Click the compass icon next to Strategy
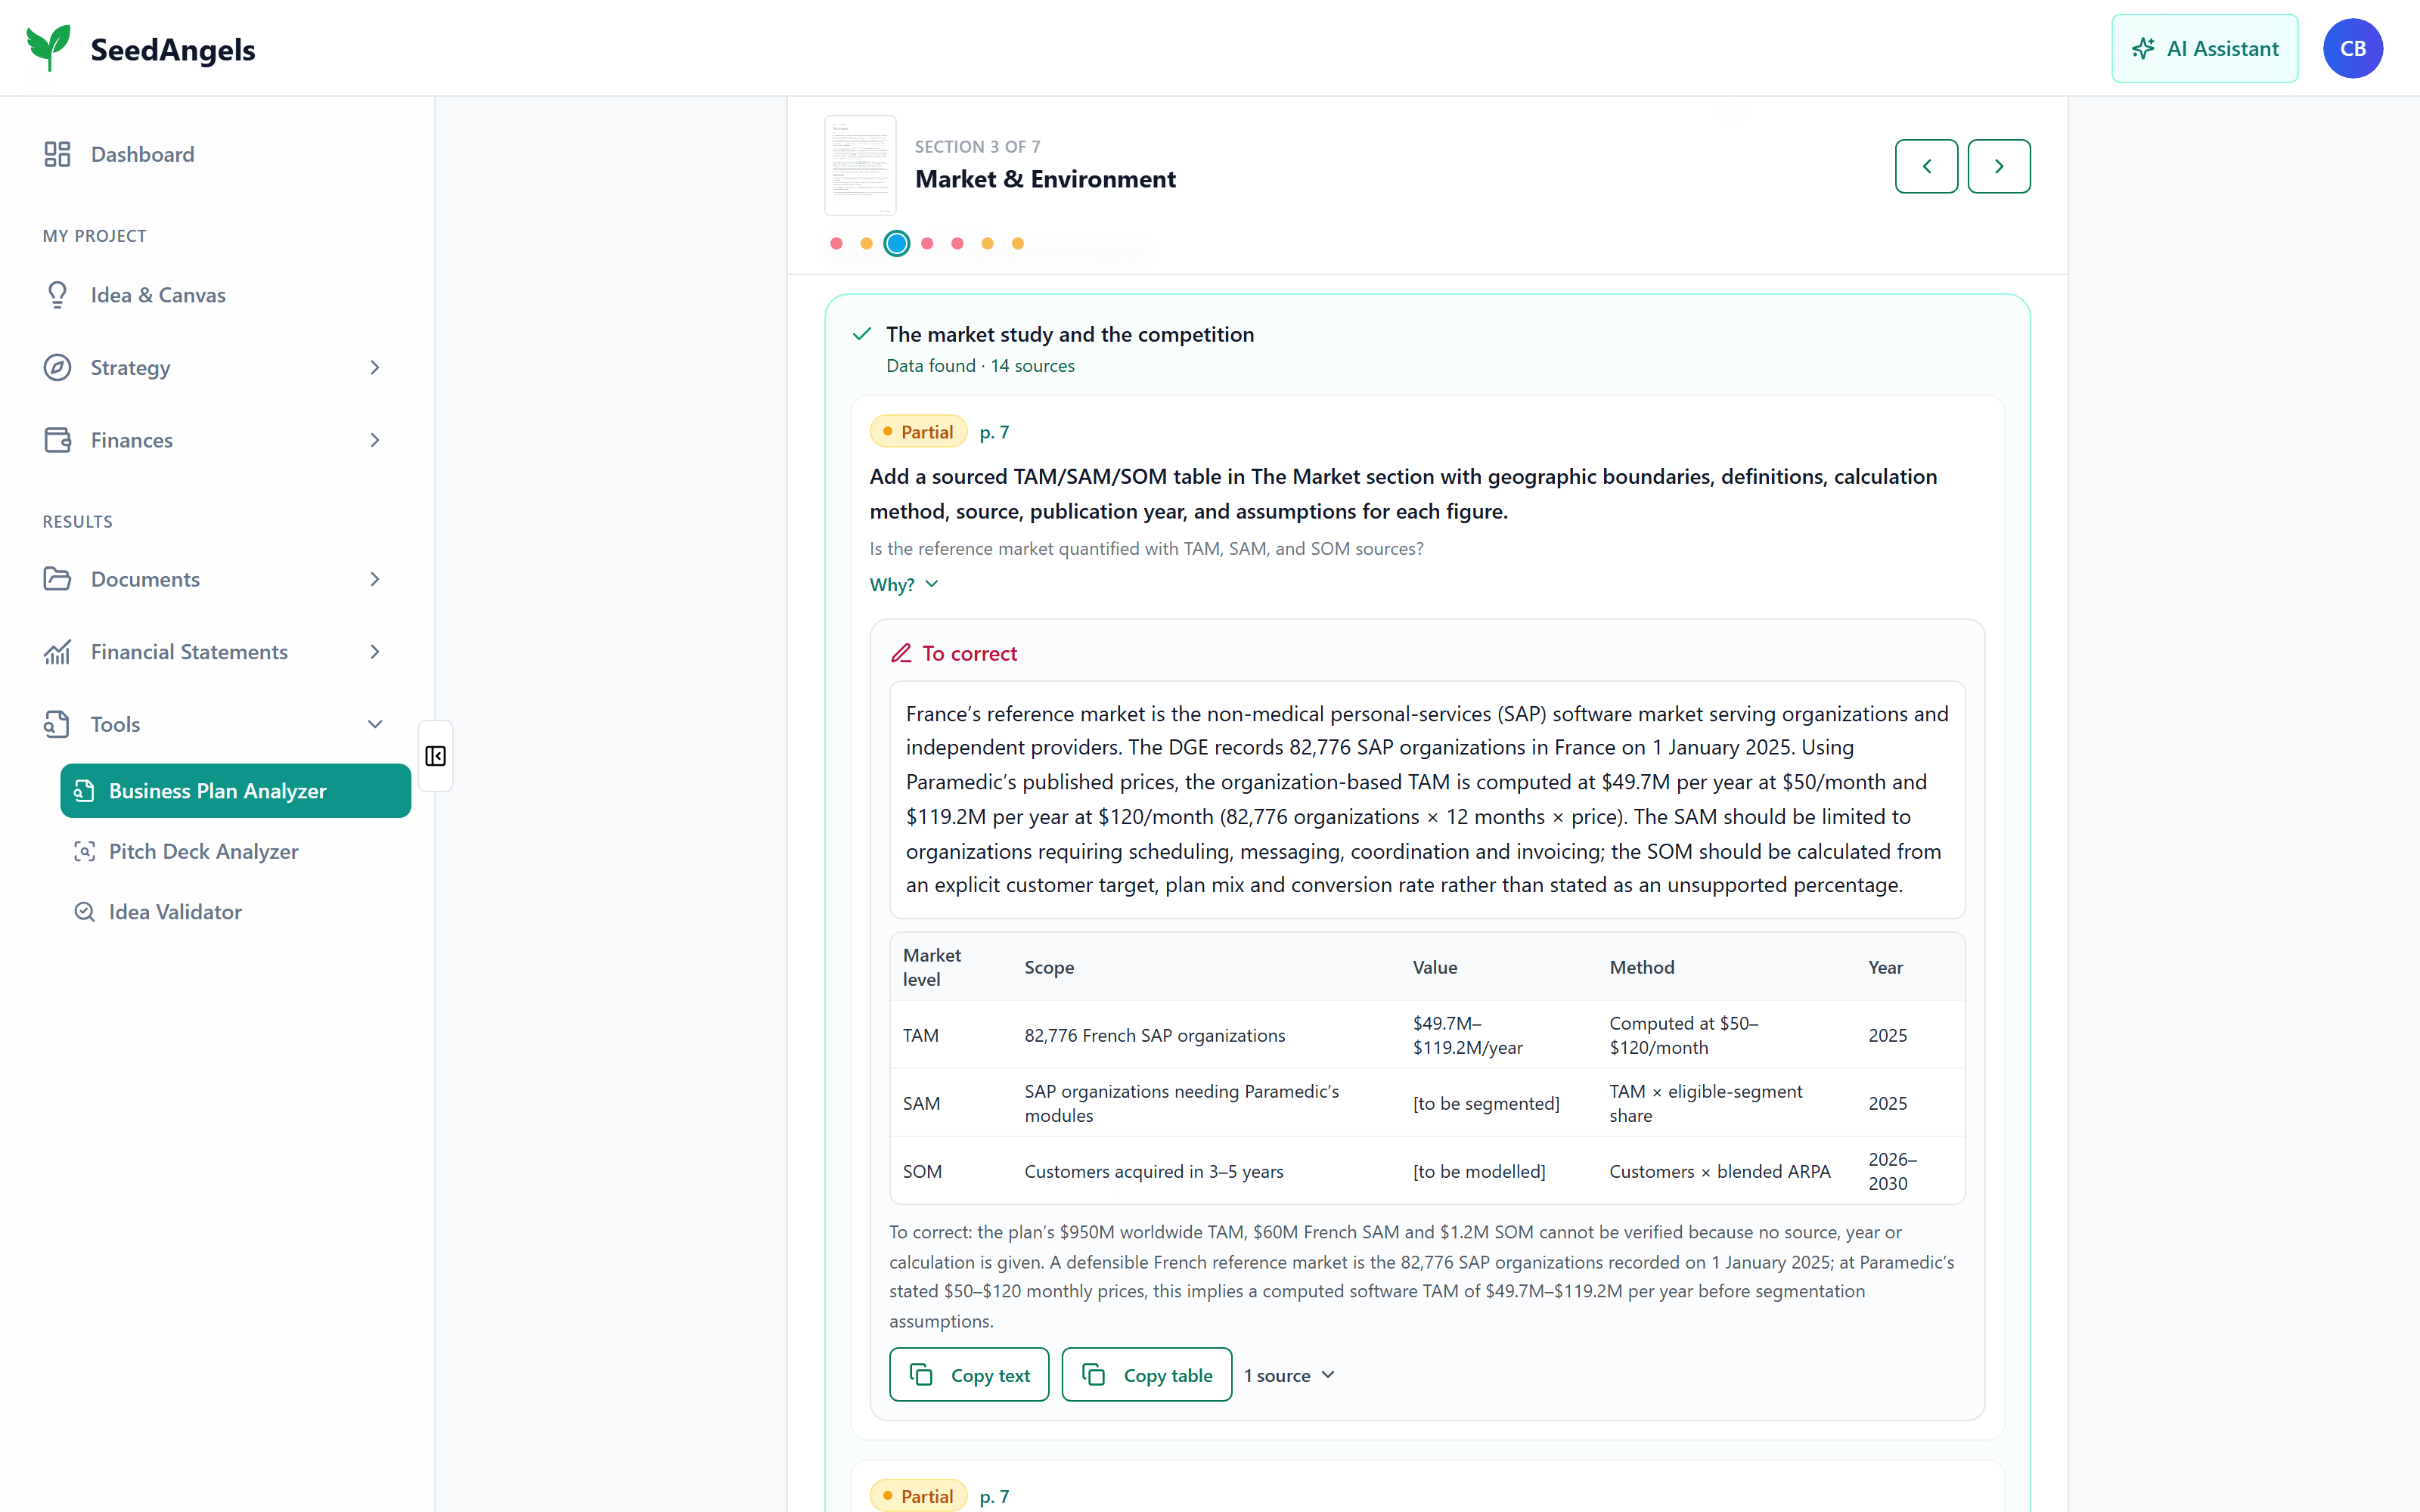The width and height of the screenshot is (2420, 1512). (57, 367)
